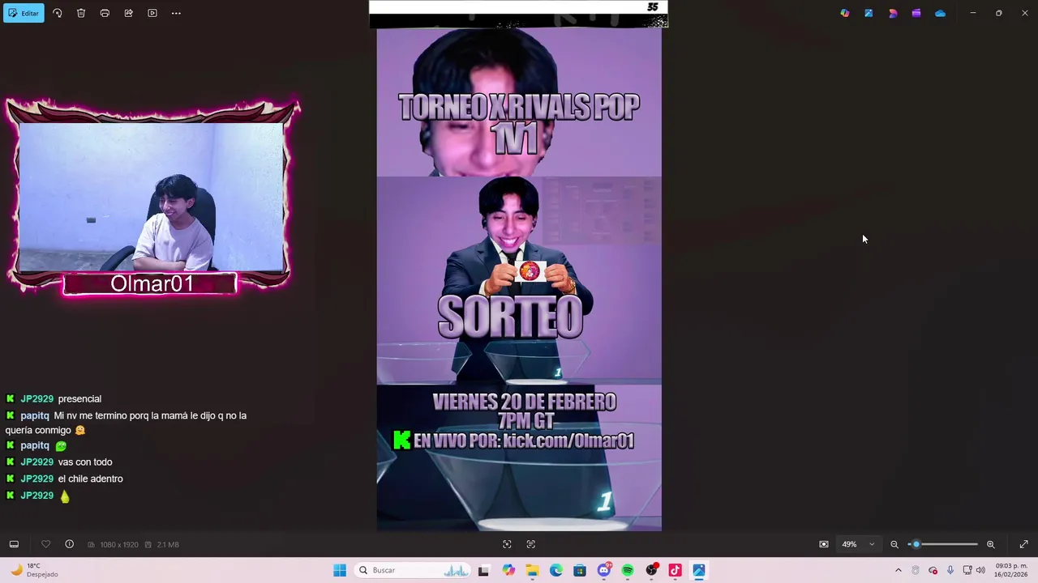Screen dimensions: 1038x583
Task: Open TikTok from the taskbar
Action: tap(675, 570)
